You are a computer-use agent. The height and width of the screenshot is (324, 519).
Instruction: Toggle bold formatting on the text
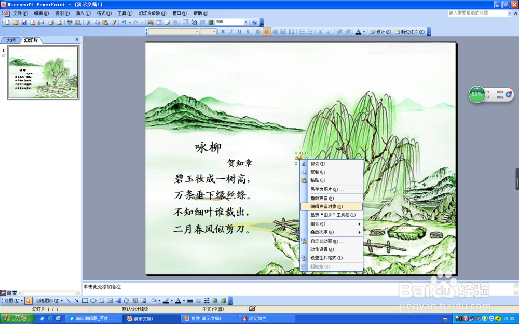tap(223, 32)
